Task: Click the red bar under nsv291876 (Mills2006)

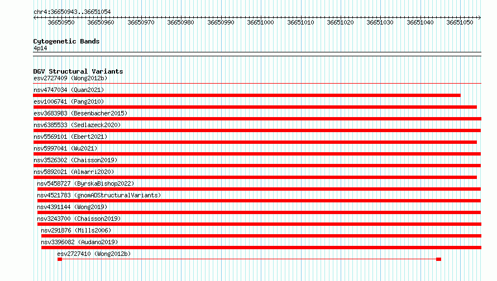Action: point(261,236)
